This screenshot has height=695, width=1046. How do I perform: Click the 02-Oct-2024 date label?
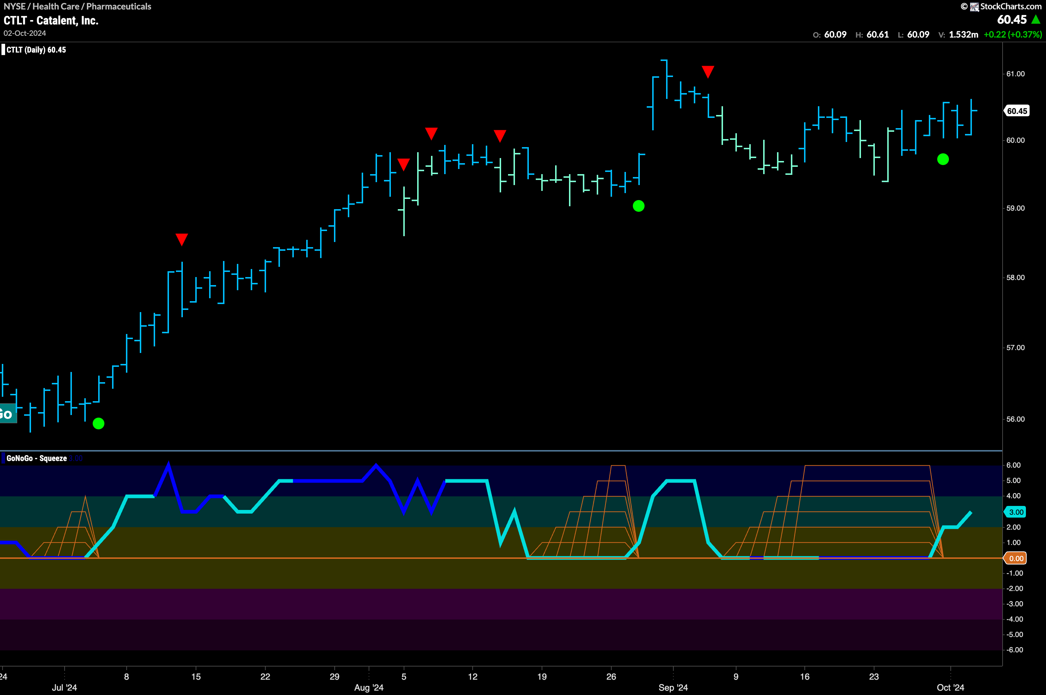point(25,33)
